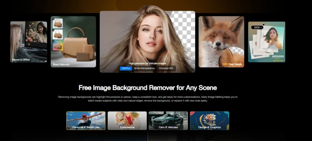Click the 10K Clear Details caption
This screenshot has height=141, width=312.
pyautogui.click(x=232, y=64)
